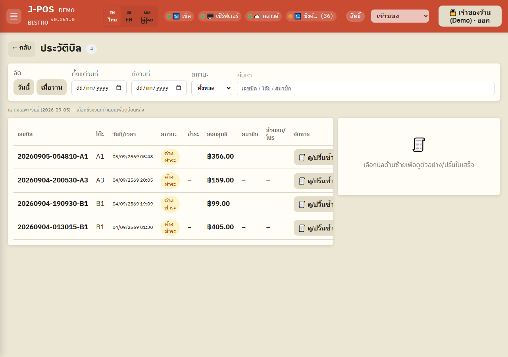Switch language to Myanmar
The image size is (508, 357).
[x=147, y=16]
